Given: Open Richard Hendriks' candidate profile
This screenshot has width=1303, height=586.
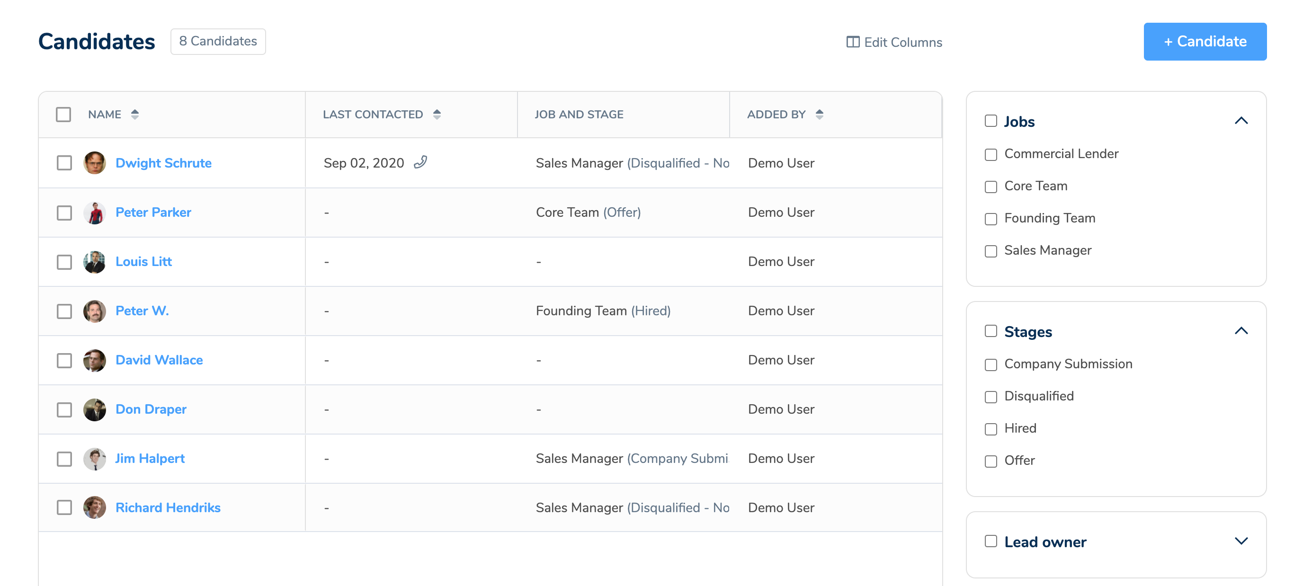Looking at the screenshot, I should click(x=168, y=507).
